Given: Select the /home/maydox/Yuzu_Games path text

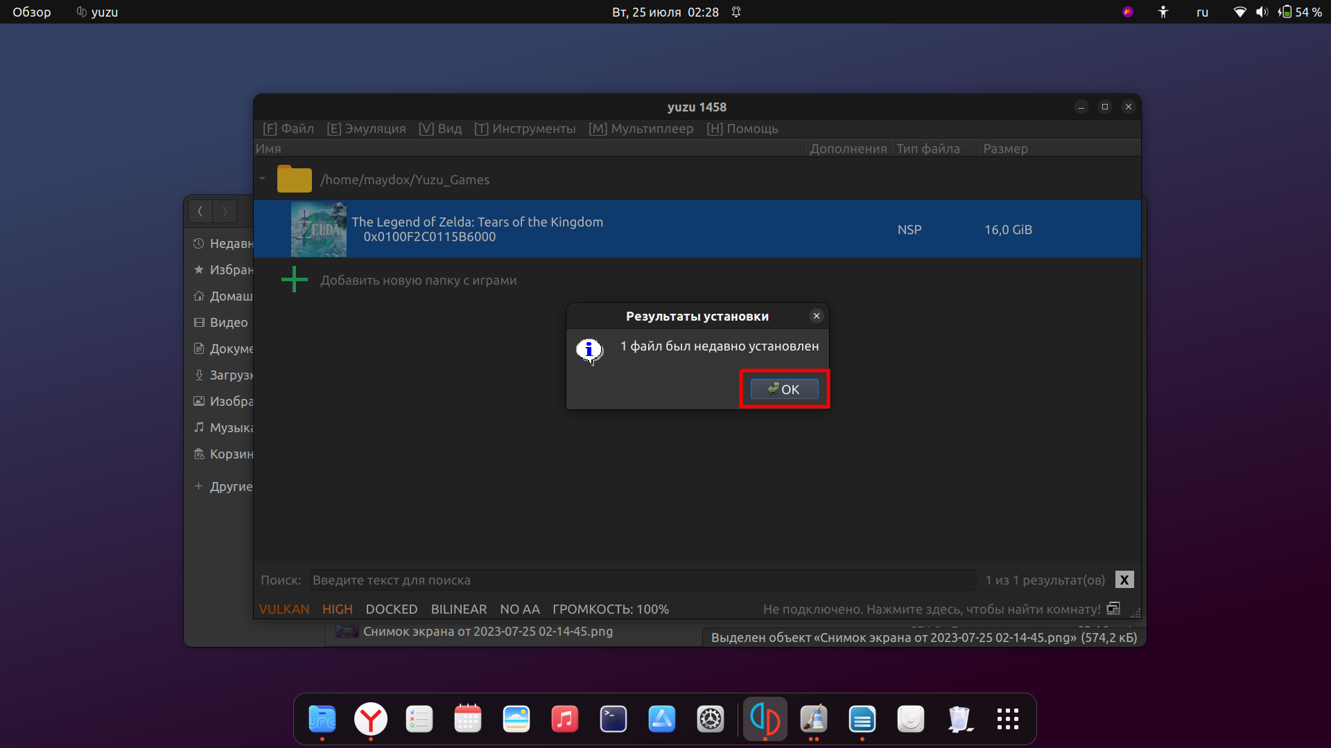Looking at the screenshot, I should coord(405,180).
